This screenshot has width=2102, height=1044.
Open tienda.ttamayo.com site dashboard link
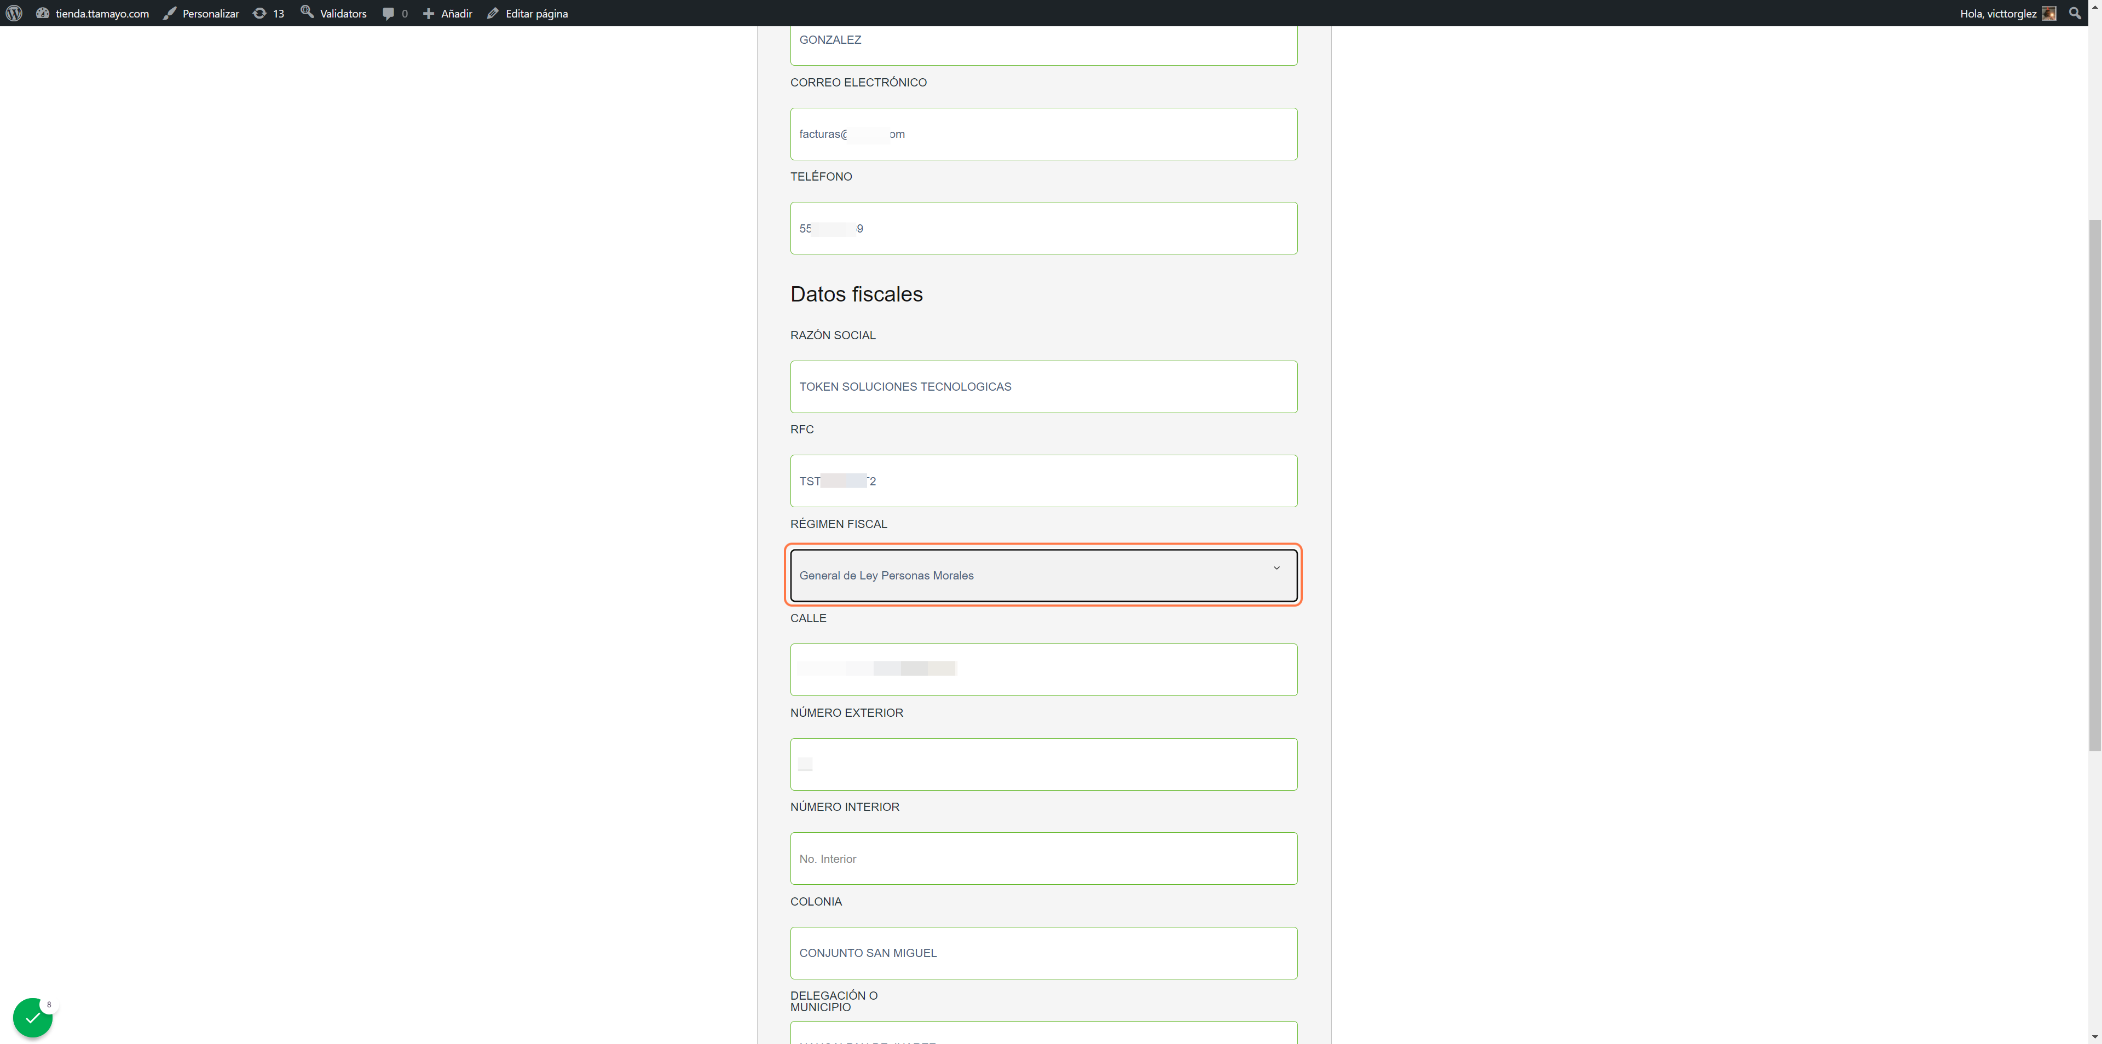[92, 13]
